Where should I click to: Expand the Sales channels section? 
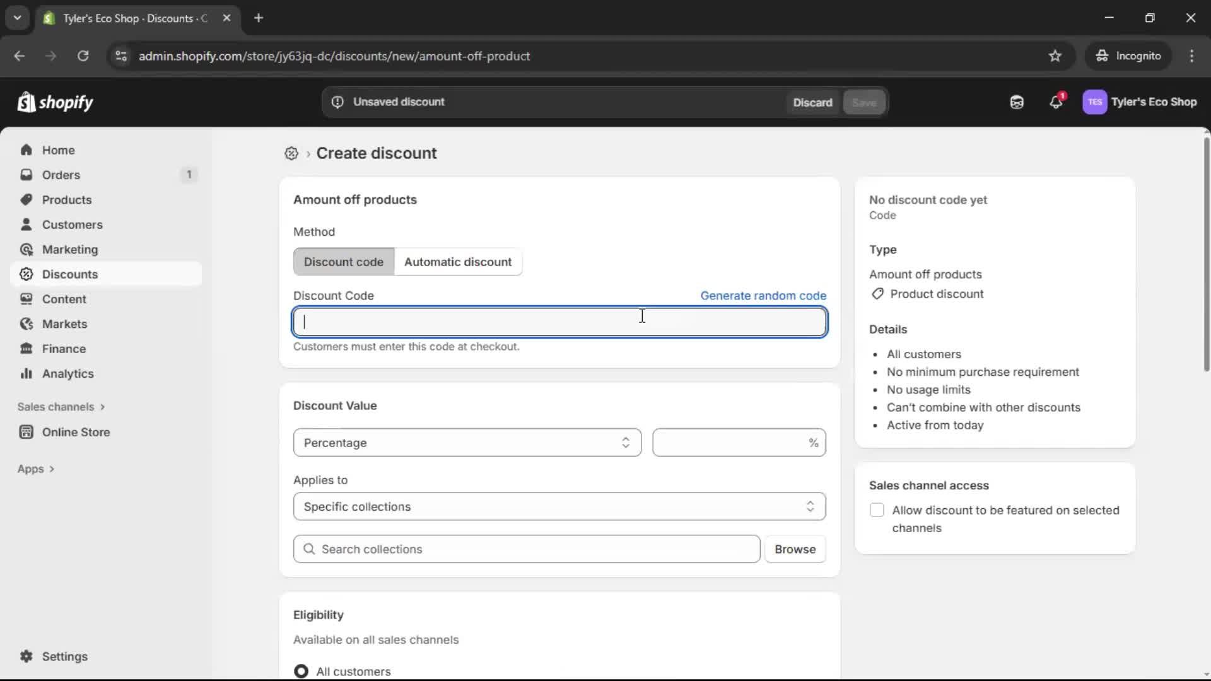pos(61,407)
